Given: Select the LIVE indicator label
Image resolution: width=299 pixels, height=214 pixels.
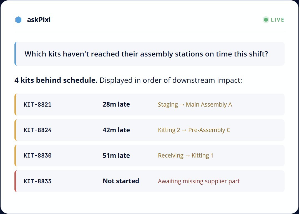Looking at the screenshot, I should coord(277,20).
